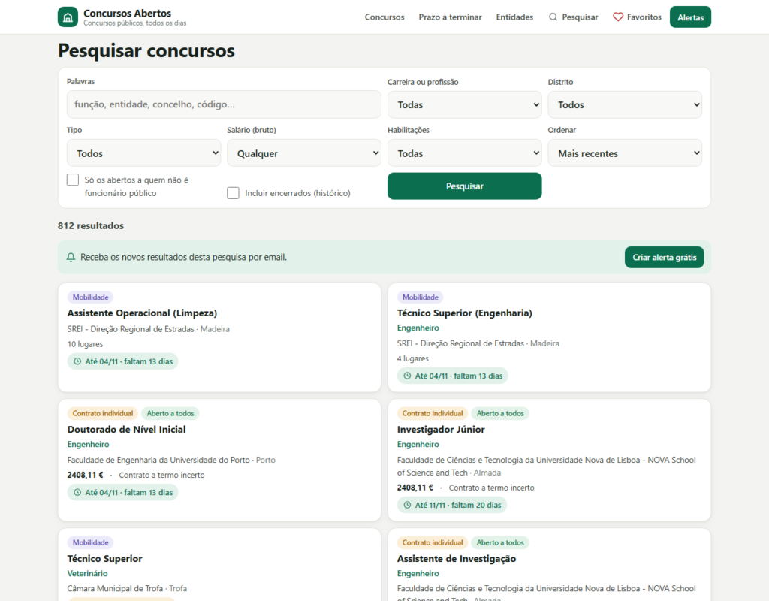Open the Distrito dropdown
Screen dimensions: 769x601
pos(625,104)
